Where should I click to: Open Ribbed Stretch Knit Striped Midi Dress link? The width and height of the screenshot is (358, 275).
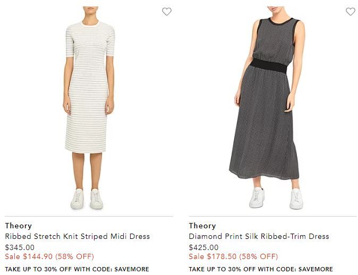coord(78,236)
